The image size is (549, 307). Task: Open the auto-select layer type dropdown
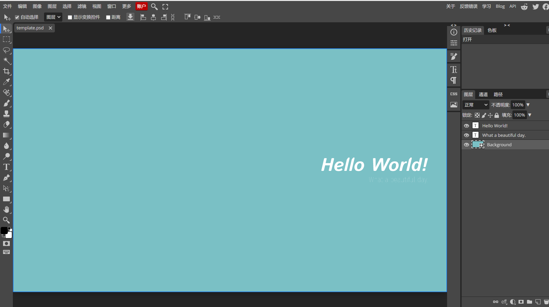pyautogui.click(x=53, y=17)
